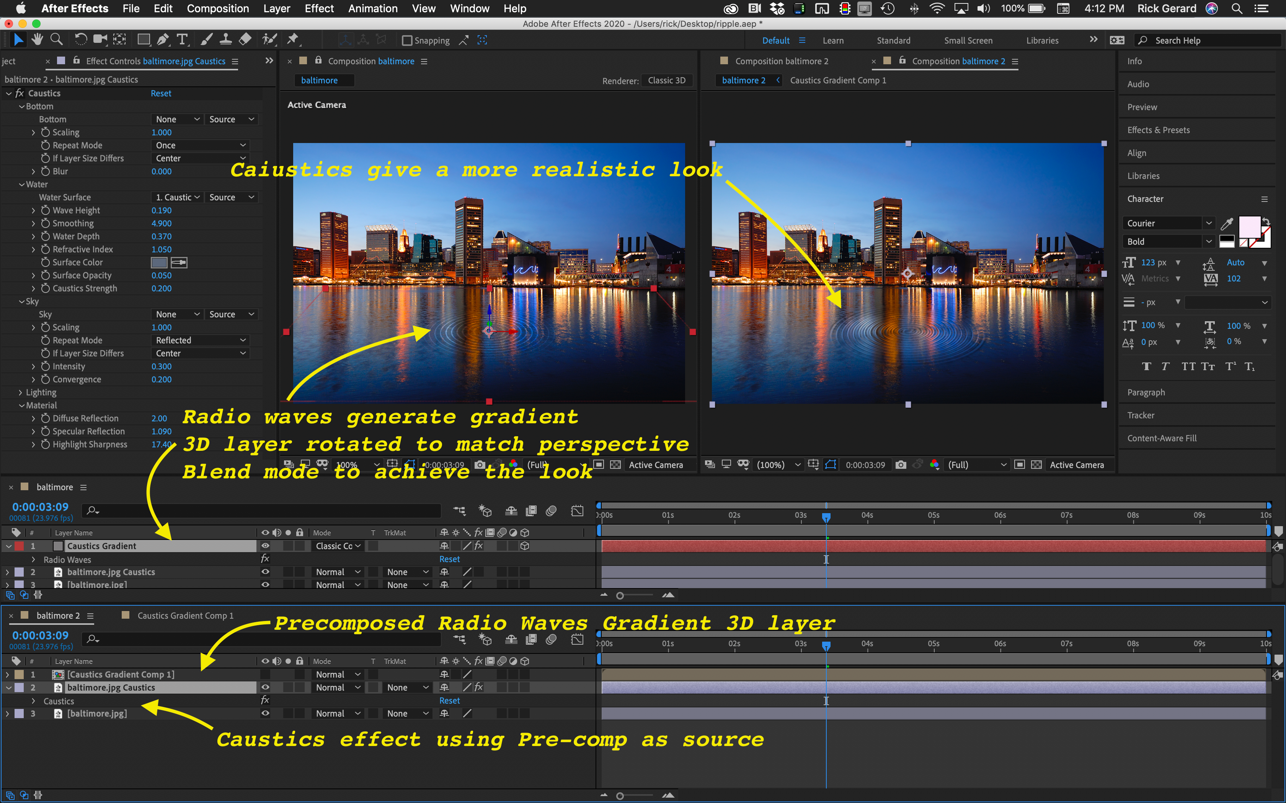Open the Composition menu
This screenshot has width=1286, height=803.
[217, 8]
